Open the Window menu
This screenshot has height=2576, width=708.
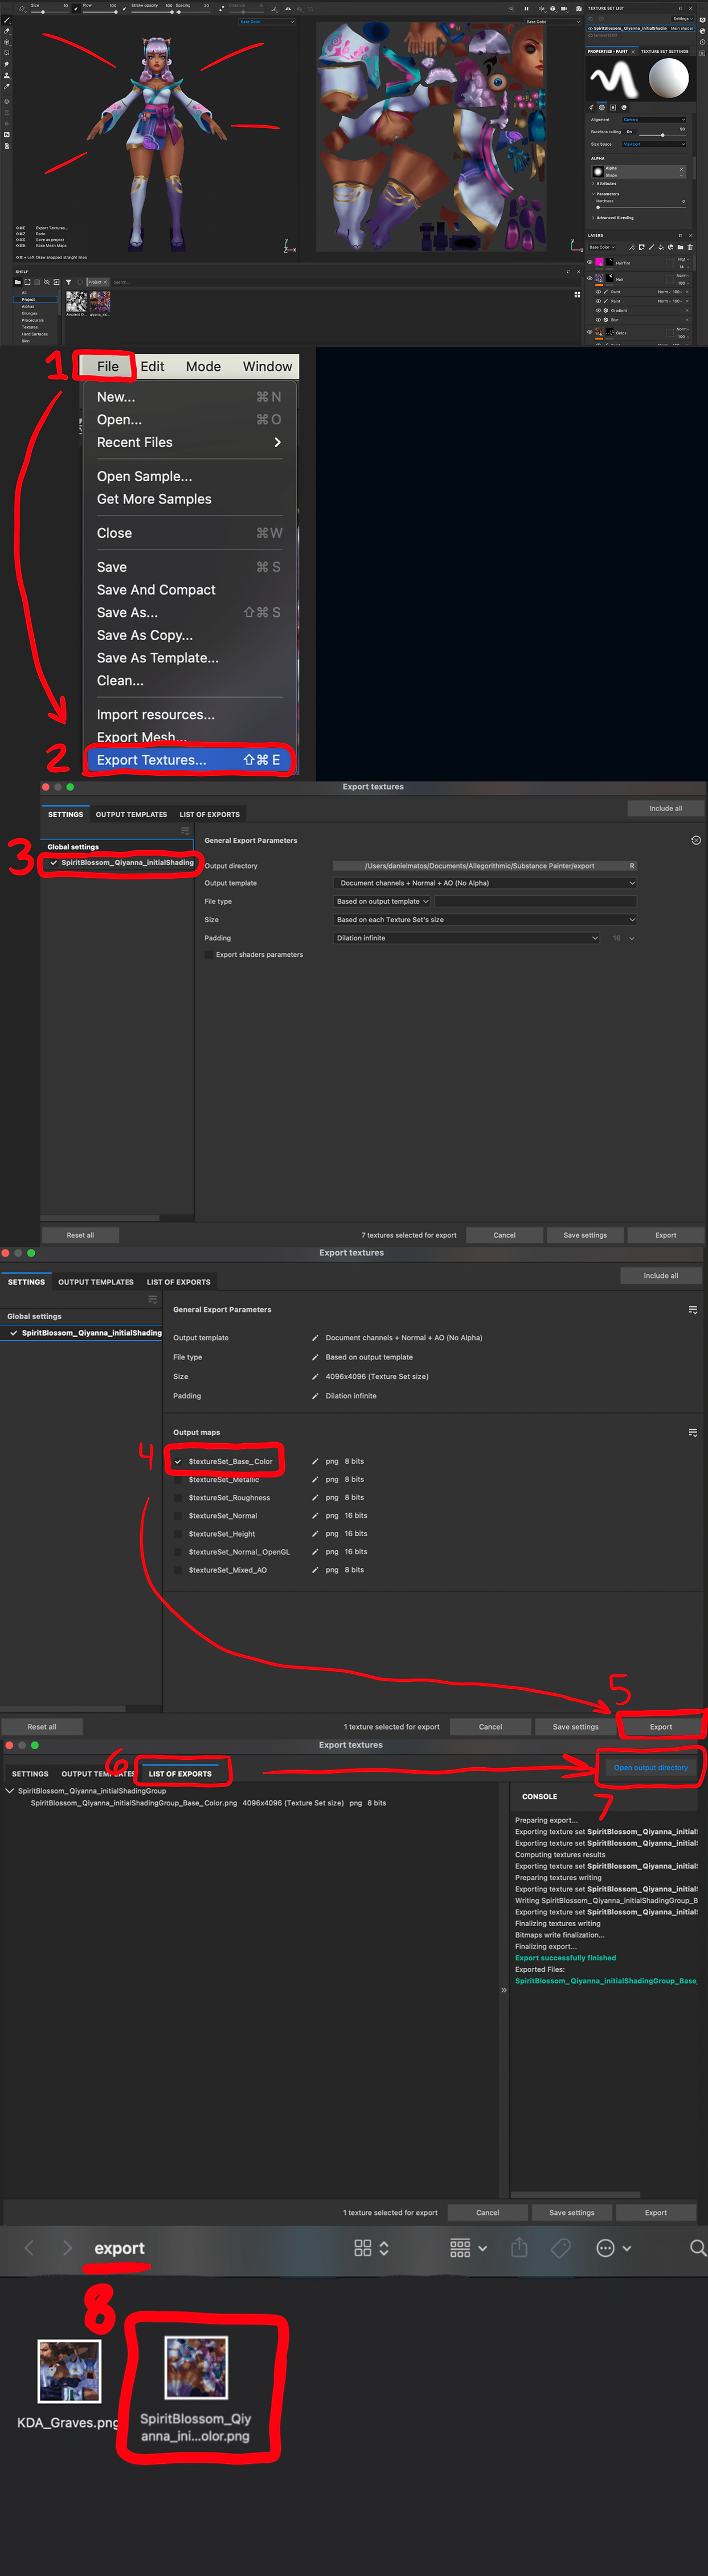267,366
